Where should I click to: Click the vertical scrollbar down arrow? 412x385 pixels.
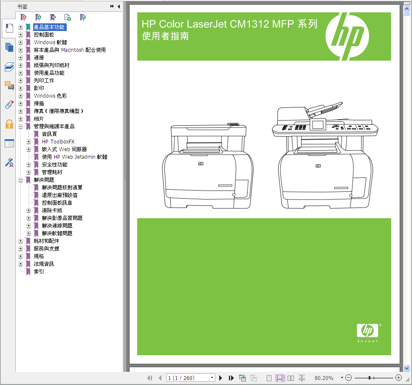407,368
